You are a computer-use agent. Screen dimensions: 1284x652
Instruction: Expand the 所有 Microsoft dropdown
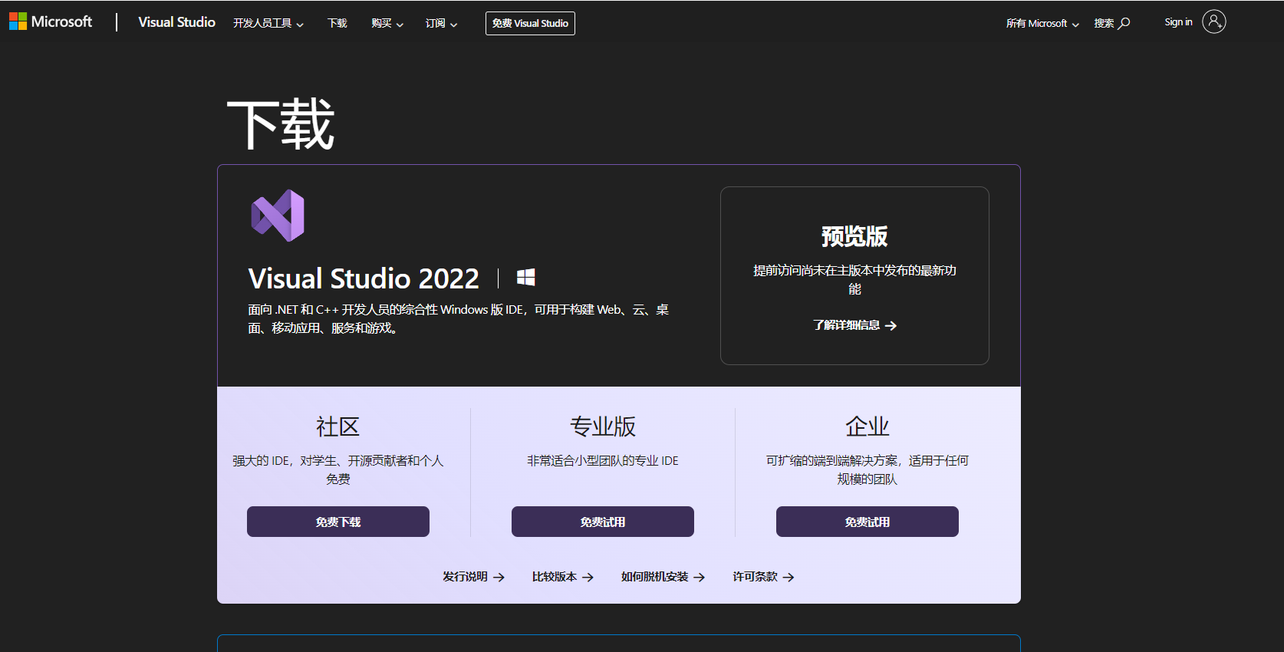1042,23
